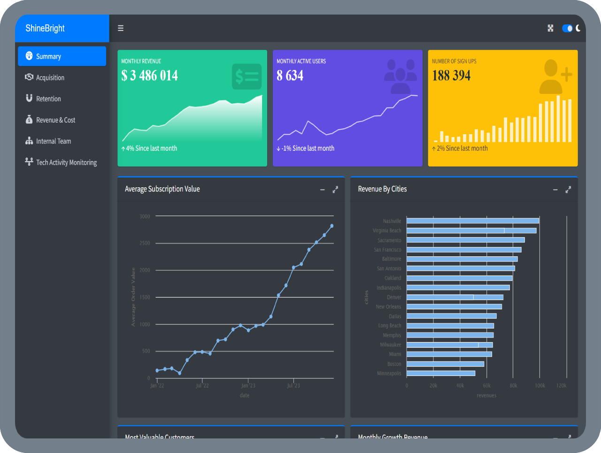The image size is (601, 453).
Task: Select the Summary menu item
Action: [x=62, y=56]
